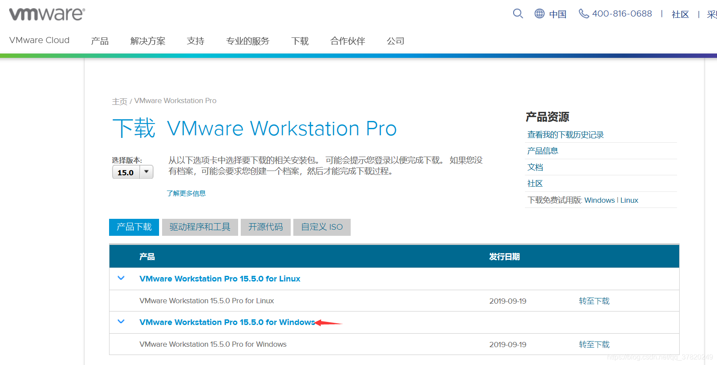Open 产品 menu in navigation bar

100,41
